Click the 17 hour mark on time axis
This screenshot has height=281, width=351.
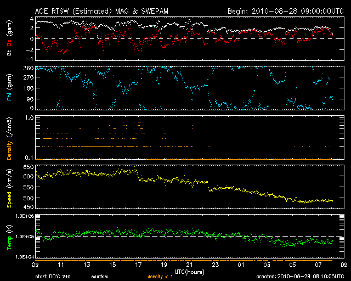coord(138,264)
